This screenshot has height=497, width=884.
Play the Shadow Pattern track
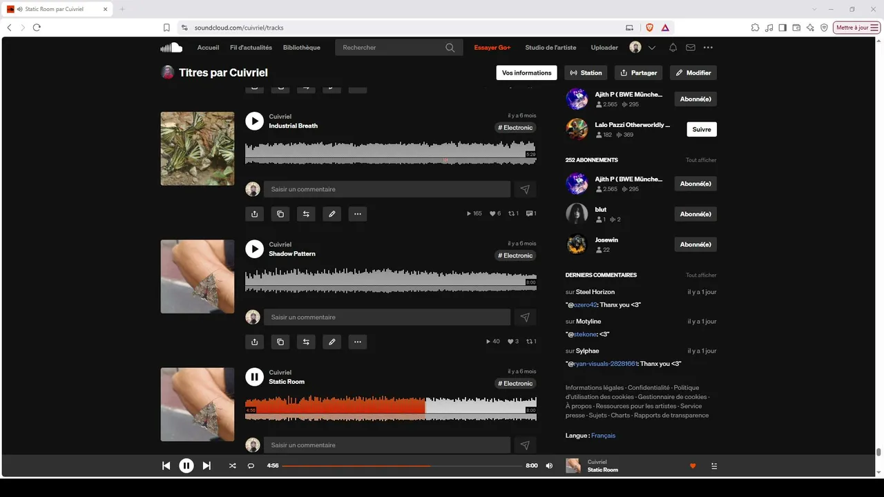tap(254, 248)
